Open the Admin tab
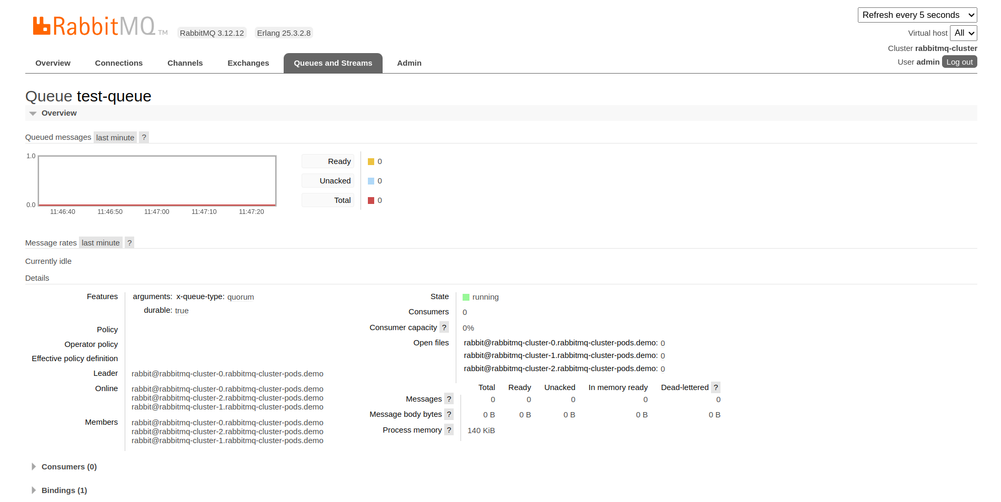Image resolution: width=1001 pixels, height=502 pixels. coord(409,63)
